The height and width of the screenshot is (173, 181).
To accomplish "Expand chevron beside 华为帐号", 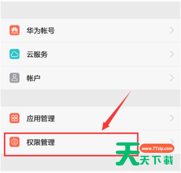I will pyautogui.click(x=172, y=30).
